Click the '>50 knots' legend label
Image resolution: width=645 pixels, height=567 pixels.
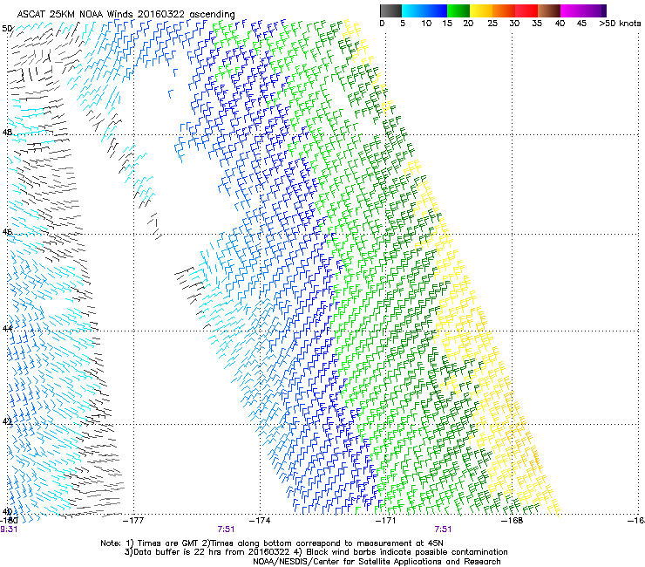(620, 24)
